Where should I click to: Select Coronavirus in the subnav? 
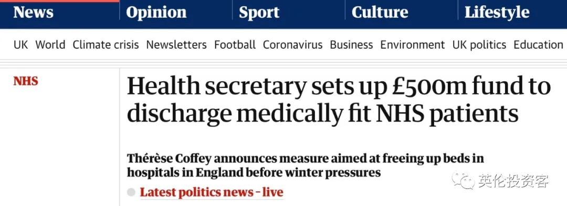pyautogui.click(x=292, y=45)
